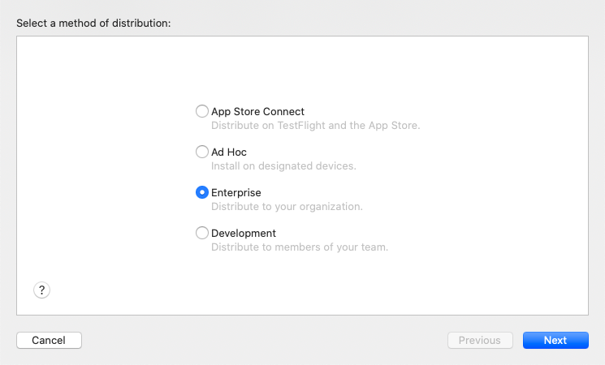Click the "Enterprise" option label text
Image resolution: width=605 pixels, height=365 pixels.
tap(236, 192)
